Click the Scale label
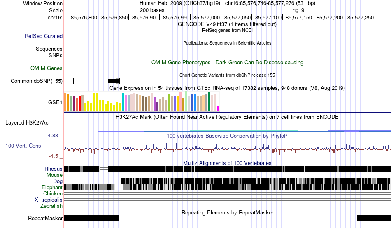Viewport: 391px width, 228px height. [x=56, y=10]
